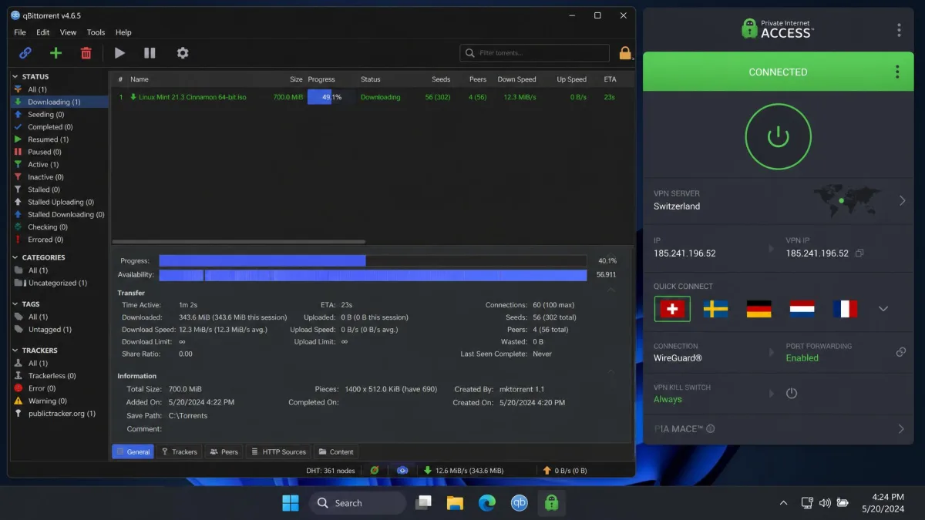Quick connect to the Sweden flag
The width and height of the screenshot is (925, 520).
(716, 309)
